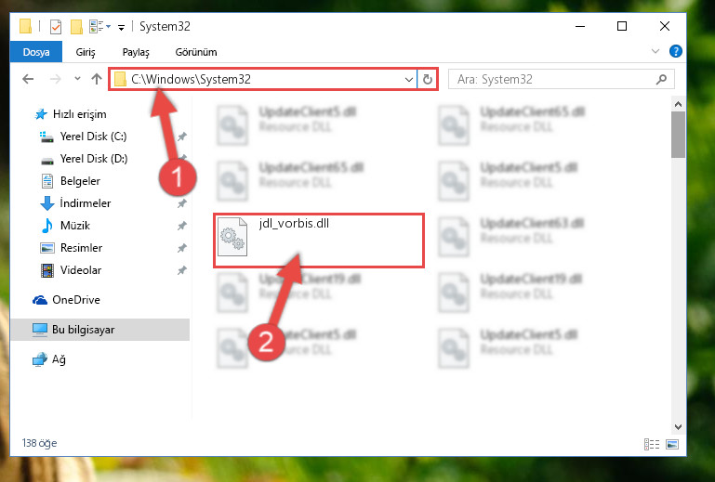Viewport: 715px width, 482px height.
Task: Select the jdl_vorbis.dll file
Action: click(x=318, y=241)
